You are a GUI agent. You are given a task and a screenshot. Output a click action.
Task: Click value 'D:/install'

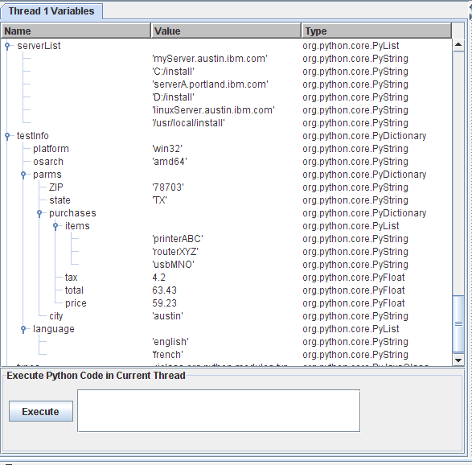pyautogui.click(x=174, y=97)
